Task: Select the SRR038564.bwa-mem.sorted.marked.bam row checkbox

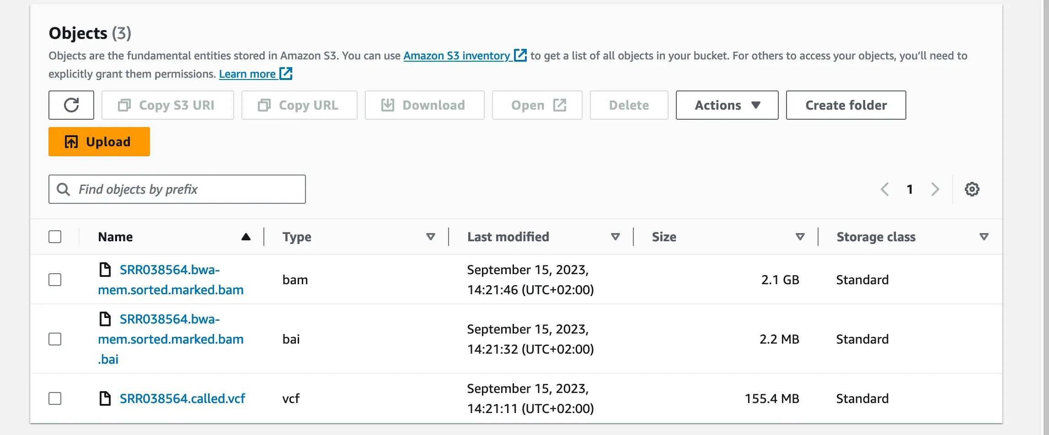Action: [x=55, y=280]
